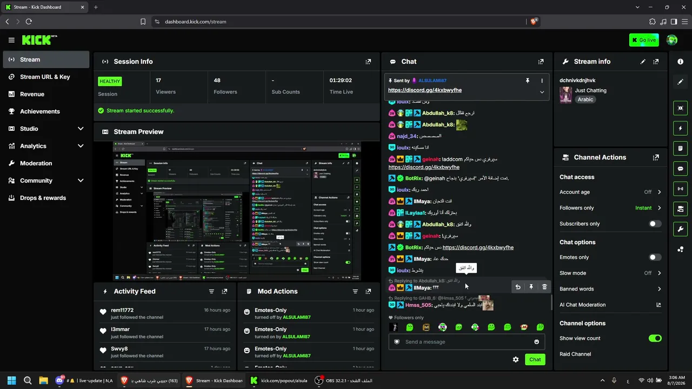Unpin the pinned Discord chat message
The width and height of the screenshot is (692, 389).
[528, 81]
